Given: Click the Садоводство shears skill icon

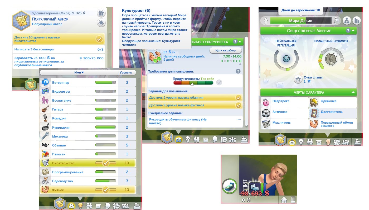Looking at the screenshot, I should [x=46, y=181].
